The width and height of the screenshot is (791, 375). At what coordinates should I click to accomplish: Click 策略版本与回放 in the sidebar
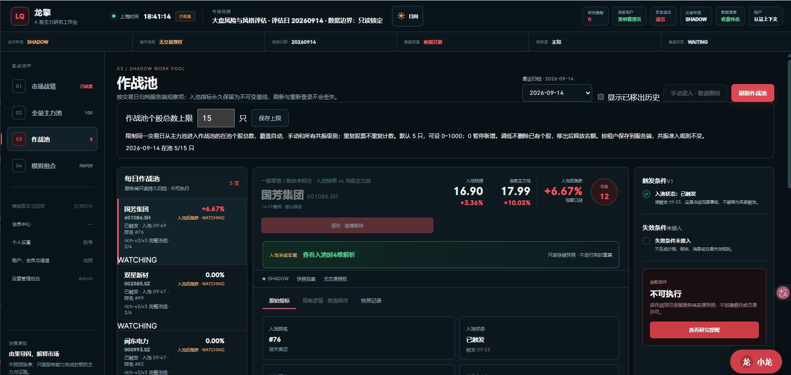[x=52, y=206]
